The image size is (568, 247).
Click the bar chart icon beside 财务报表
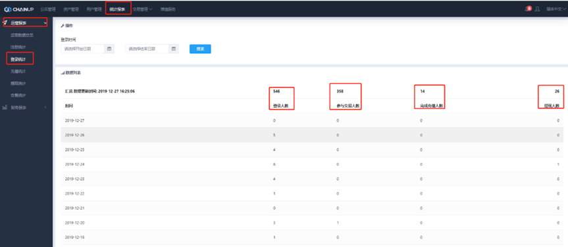5,108
